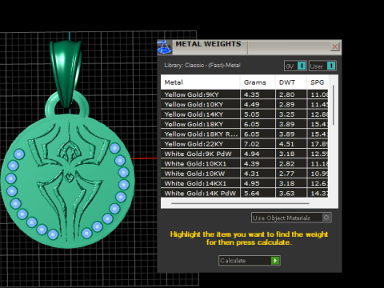This screenshot has height=288, width=384.
Task: Click the 3.25 DWT value
Action: point(286,114)
